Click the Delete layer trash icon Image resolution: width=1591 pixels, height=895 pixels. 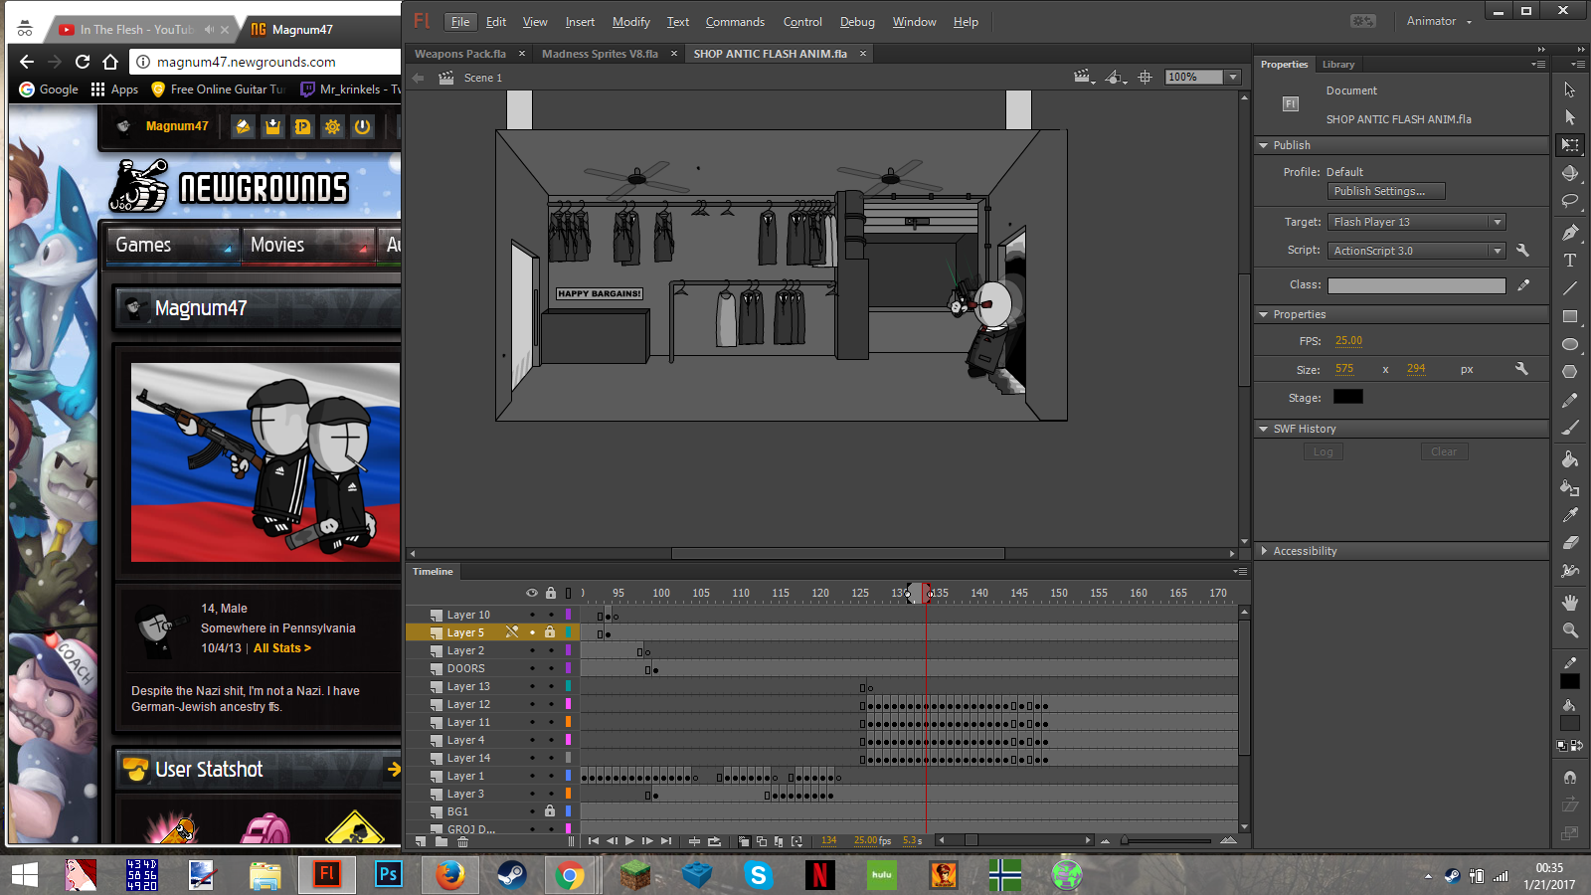pyautogui.click(x=462, y=841)
